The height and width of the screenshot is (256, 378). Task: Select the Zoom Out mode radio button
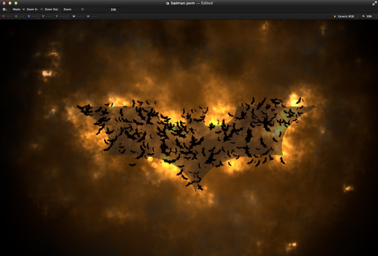click(42, 9)
